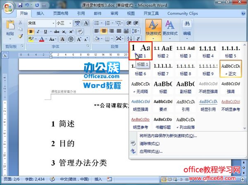The height and width of the screenshot is (185, 248).
Task: Select the 明显引用 style thumbnail
Action: [x=208, y=105]
